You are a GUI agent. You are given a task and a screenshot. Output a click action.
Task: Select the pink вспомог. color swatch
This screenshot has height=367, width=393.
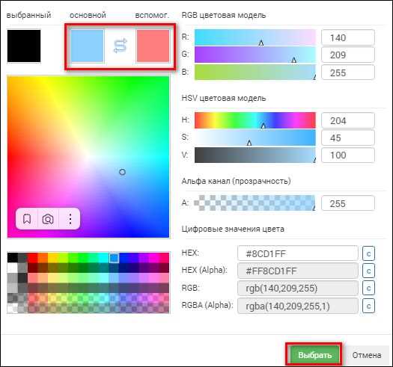[153, 46]
